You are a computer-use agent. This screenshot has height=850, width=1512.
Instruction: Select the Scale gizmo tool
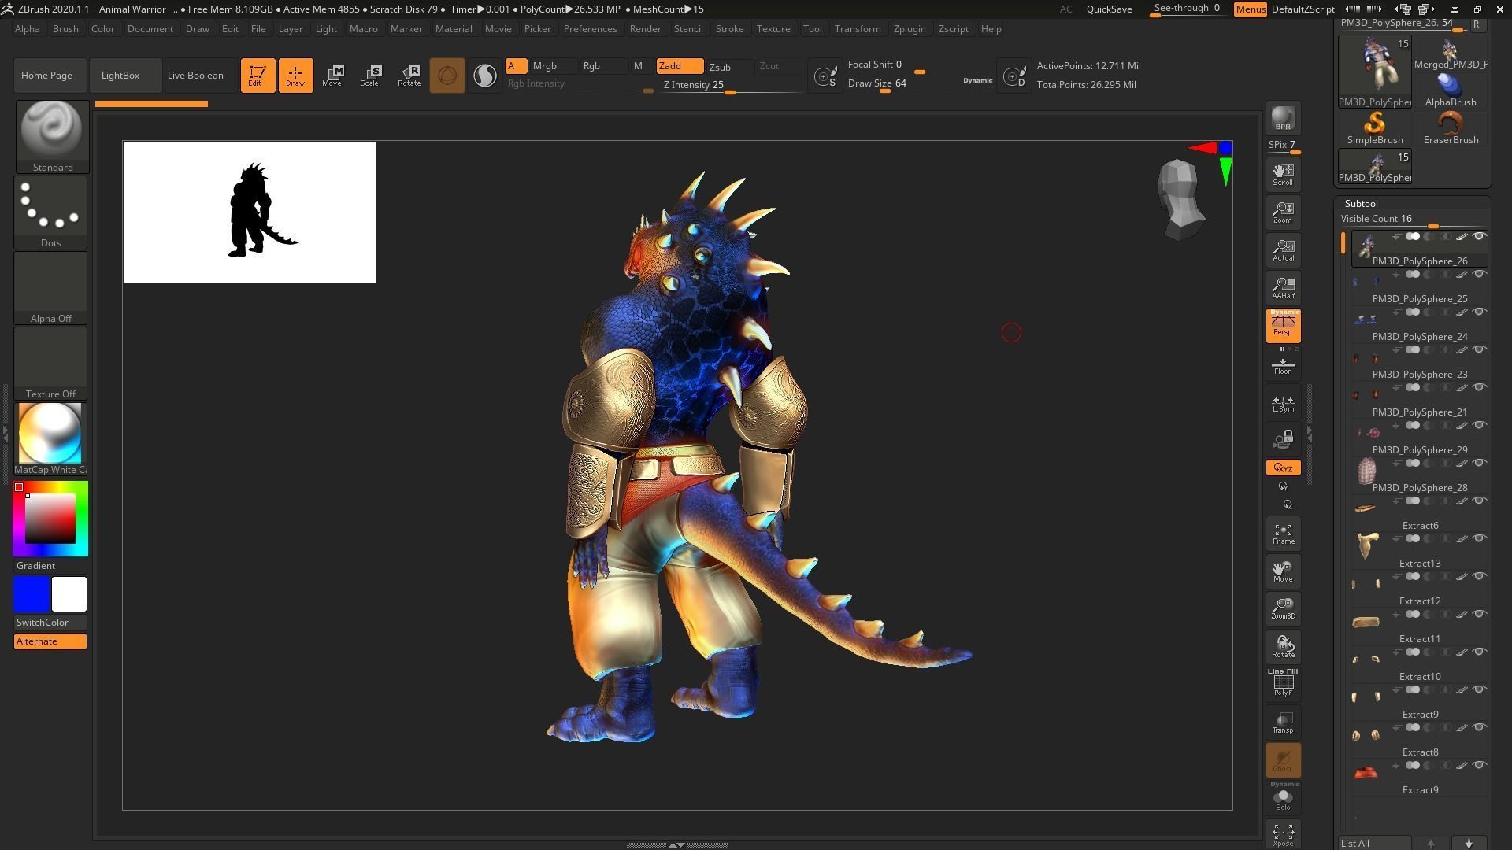pos(369,76)
